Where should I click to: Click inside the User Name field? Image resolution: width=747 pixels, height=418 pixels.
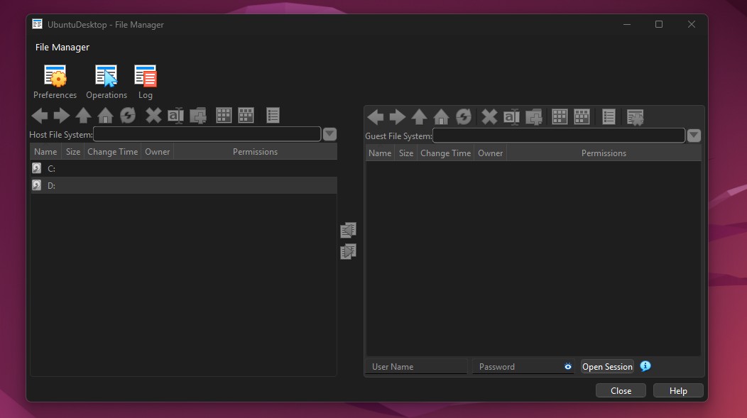click(415, 366)
